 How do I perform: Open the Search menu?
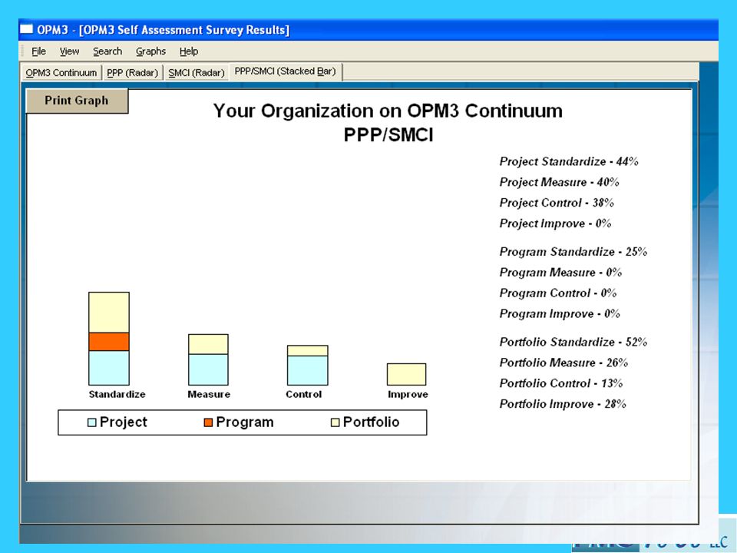coord(107,51)
